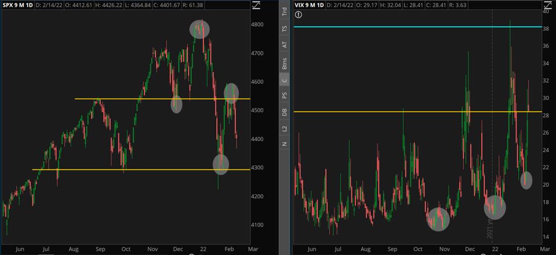The image size is (556, 255).
Task: Open the Trd sidebar tab
Action: pyautogui.click(x=284, y=11)
